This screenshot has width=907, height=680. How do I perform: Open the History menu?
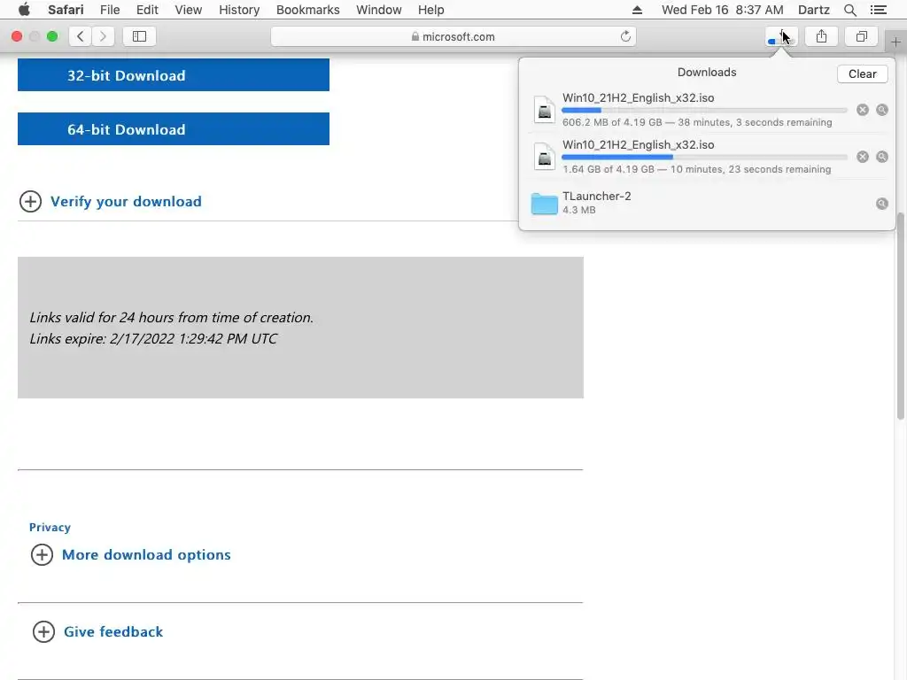[x=239, y=10]
